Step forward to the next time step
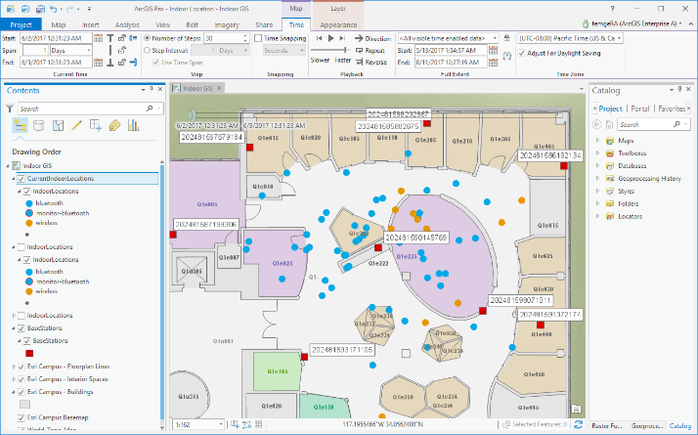The height and width of the screenshot is (435, 698). point(342,38)
